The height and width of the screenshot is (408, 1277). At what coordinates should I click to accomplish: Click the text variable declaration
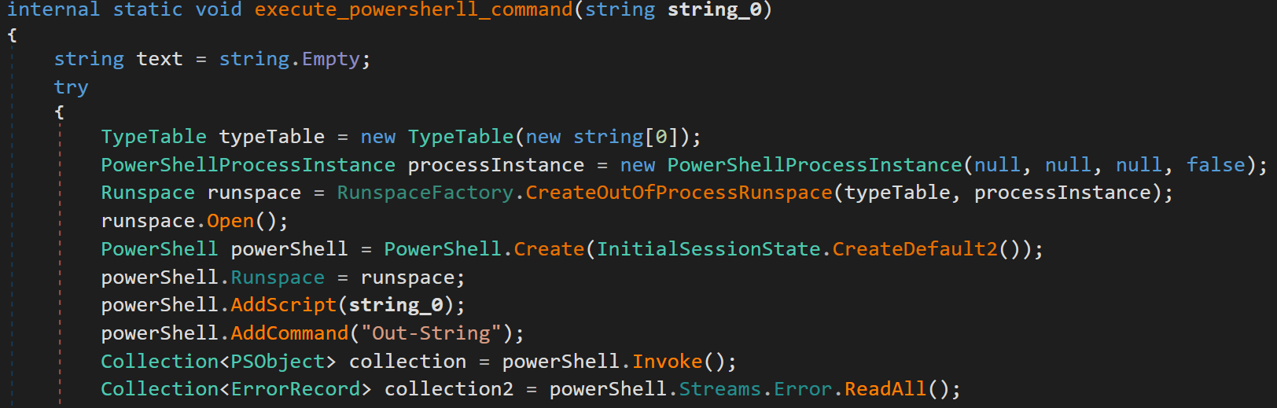(160, 59)
